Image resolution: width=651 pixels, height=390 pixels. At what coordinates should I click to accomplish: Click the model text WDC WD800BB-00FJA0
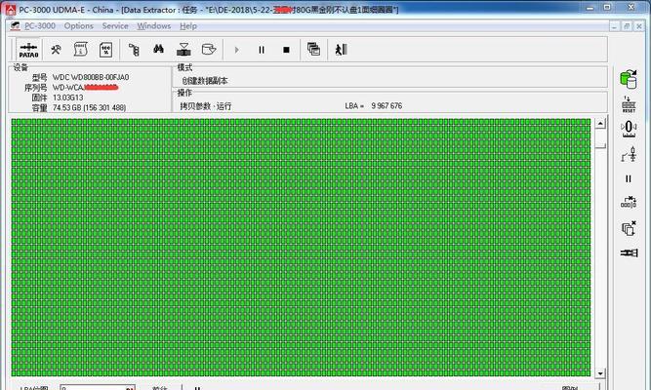91,77
